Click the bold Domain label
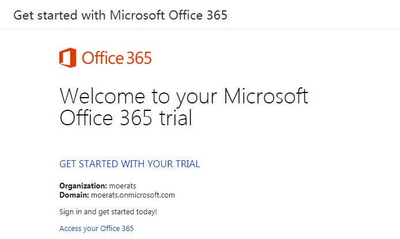This screenshot has width=400, height=239. click(74, 195)
